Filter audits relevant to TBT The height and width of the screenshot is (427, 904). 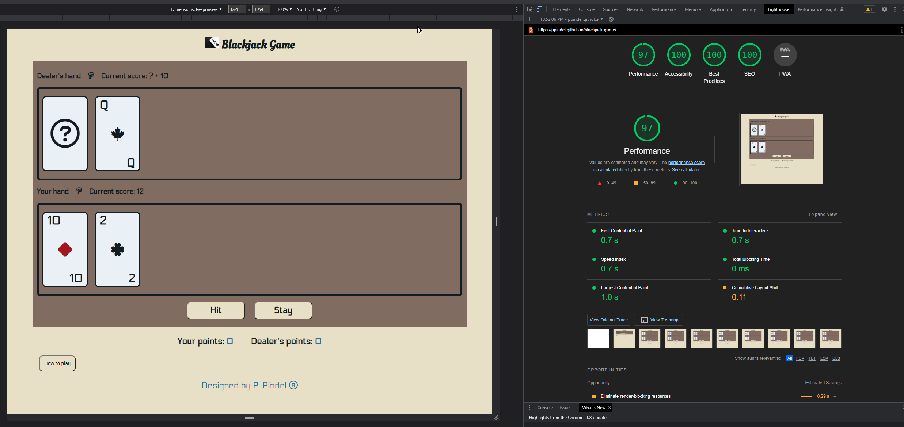[x=812, y=358]
